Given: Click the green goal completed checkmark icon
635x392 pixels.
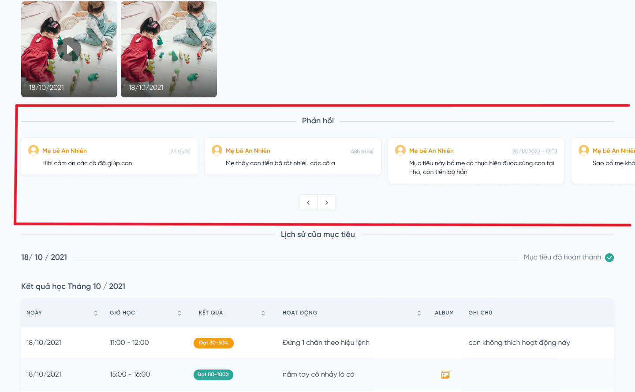Looking at the screenshot, I should [x=609, y=258].
